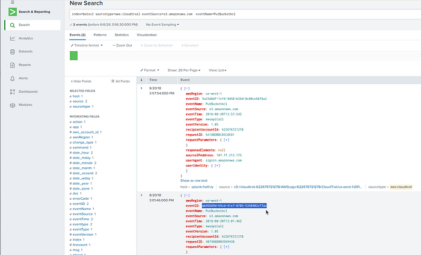Switch to the Visualization tab
421x255 pixels.
pos(147,35)
